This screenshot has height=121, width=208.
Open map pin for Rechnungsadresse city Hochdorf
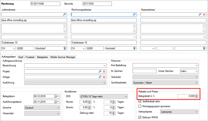(134, 48)
